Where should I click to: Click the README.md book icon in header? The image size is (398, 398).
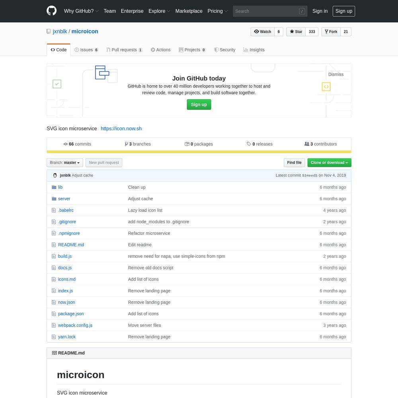point(54,353)
